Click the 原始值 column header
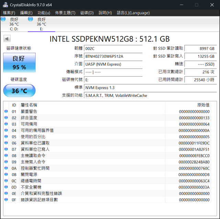Screen dimensions: 220x219 188,105
